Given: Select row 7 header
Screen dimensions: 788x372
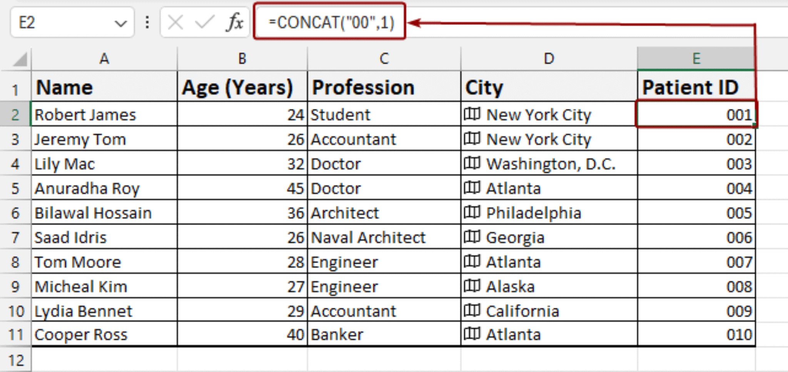Looking at the screenshot, I should 15,237.
